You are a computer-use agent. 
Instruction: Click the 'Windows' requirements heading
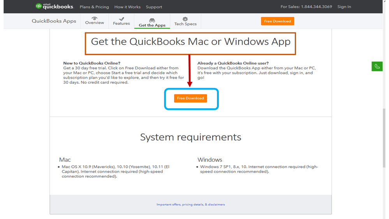[209, 160]
